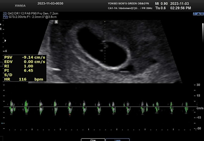
Task: Click the velocity scale label -30
Action: [199, 128]
